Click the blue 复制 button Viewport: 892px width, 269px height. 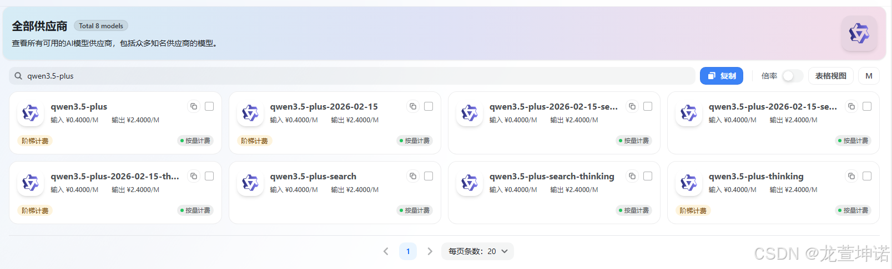(721, 76)
